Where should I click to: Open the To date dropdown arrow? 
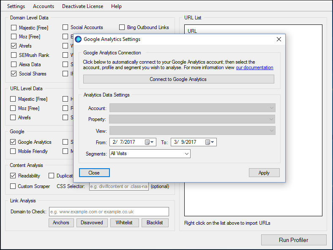point(213,142)
